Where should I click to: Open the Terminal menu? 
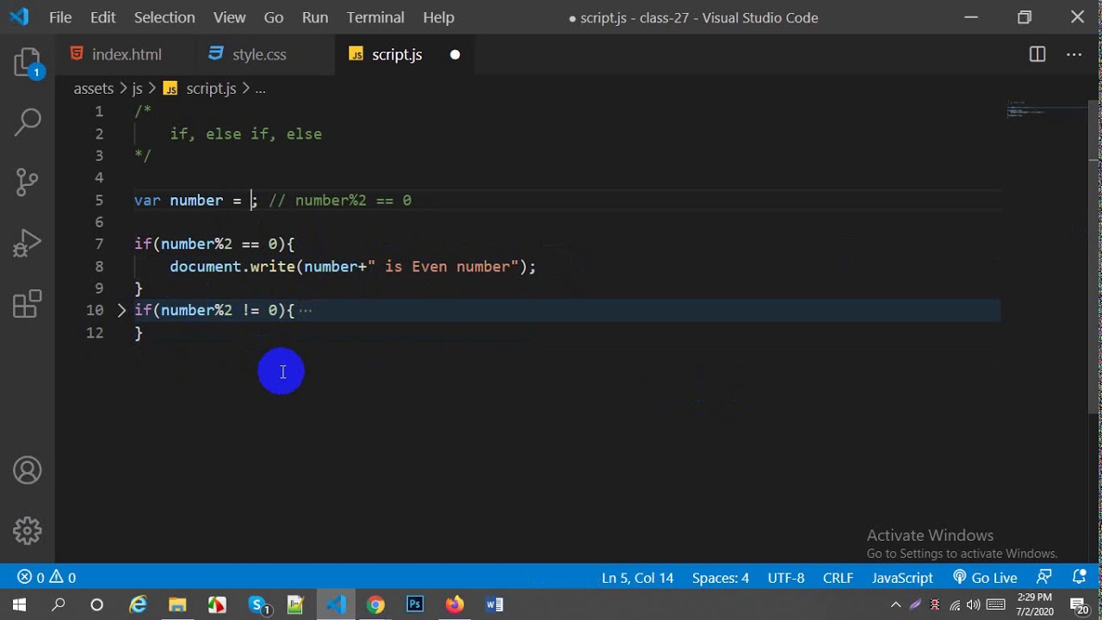coord(375,17)
